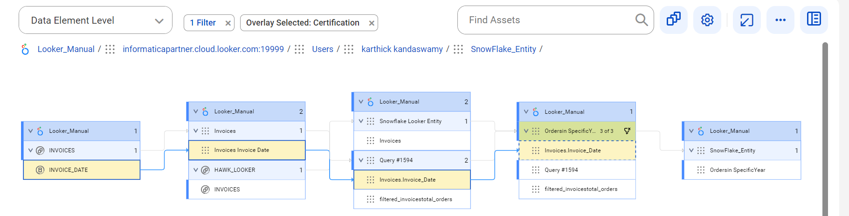Collapse INVOICES table node

click(x=31, y=151)
